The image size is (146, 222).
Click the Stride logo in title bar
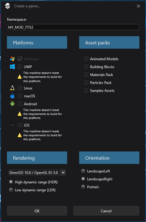[8, 6]
